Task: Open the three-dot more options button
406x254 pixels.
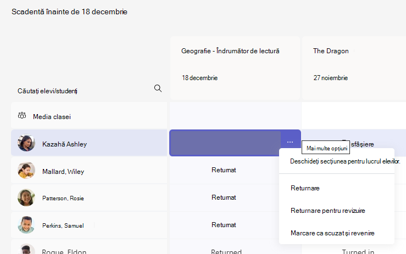Action: click(290, 142)
